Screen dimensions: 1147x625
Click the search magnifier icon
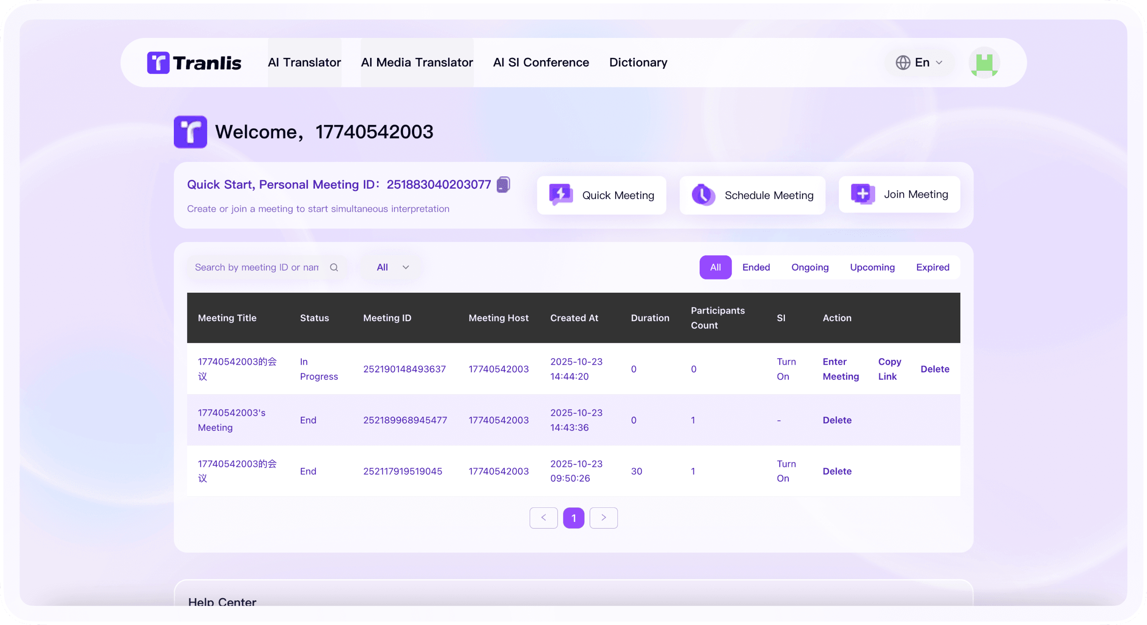pos(334,267)
